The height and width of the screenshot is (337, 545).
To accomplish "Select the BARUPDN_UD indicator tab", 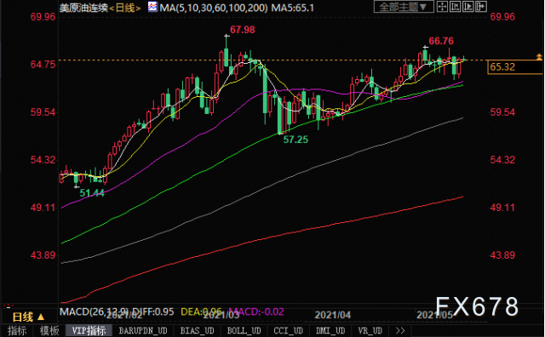I will [143, 331].
